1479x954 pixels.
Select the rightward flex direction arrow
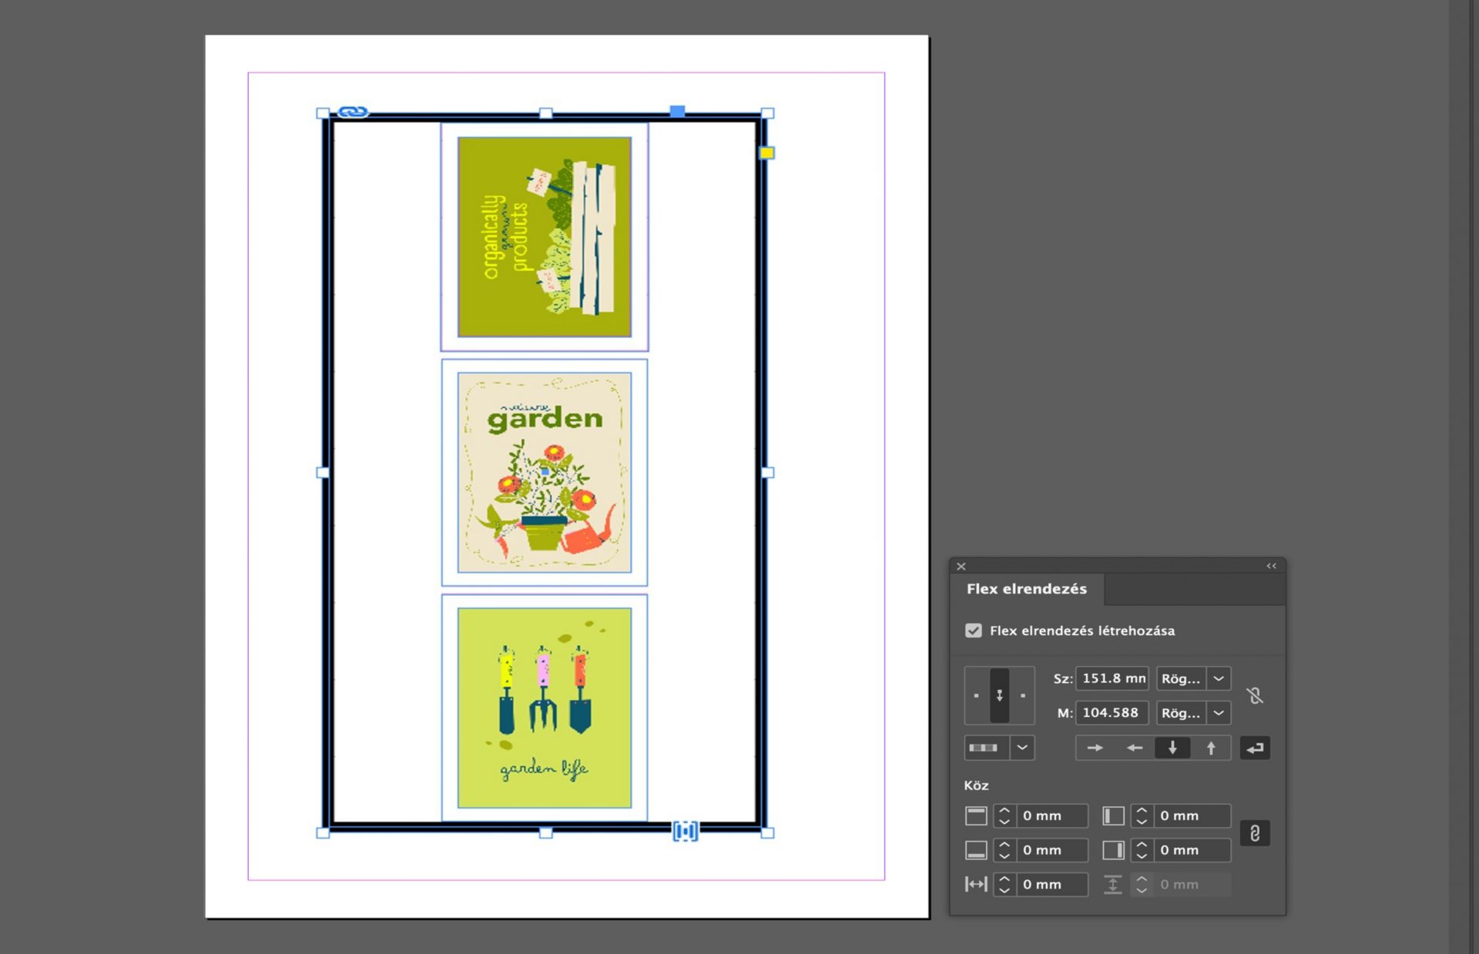1095,748
